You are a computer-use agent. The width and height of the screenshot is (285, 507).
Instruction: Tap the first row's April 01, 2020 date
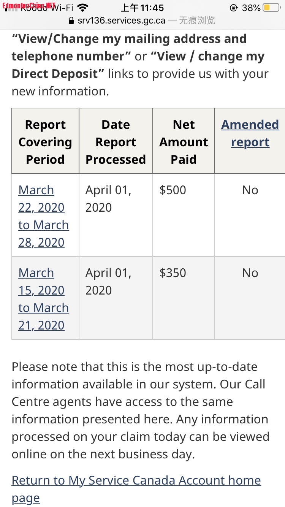(x=108, y=199)
